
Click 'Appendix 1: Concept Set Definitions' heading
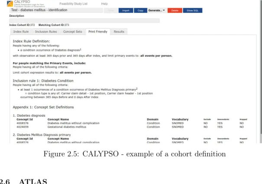[43, 107]
